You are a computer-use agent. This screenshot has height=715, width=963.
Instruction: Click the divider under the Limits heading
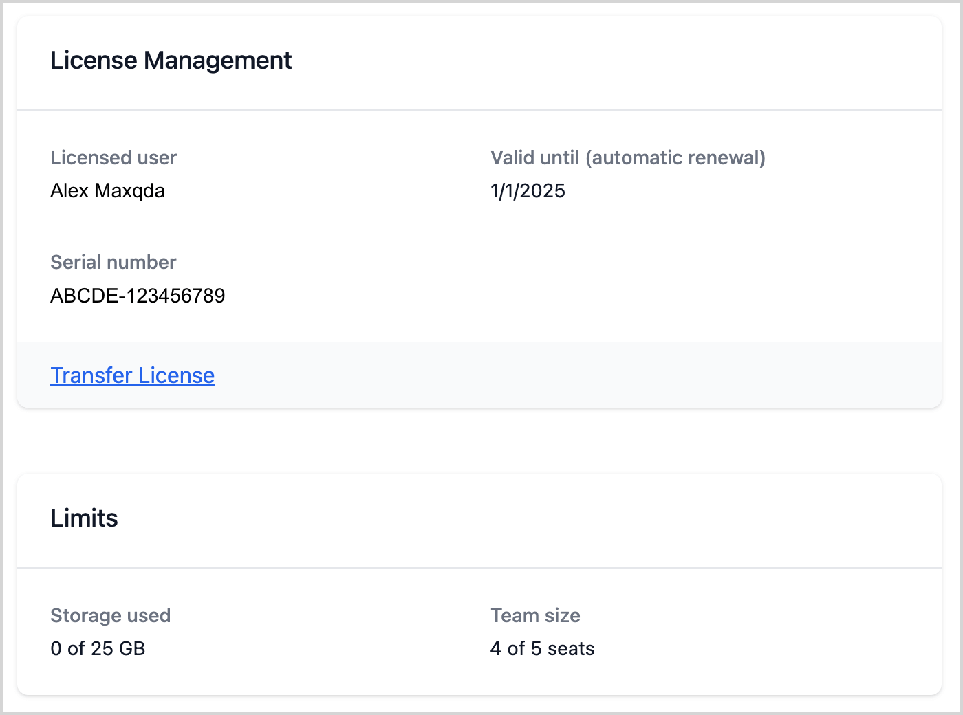(481, 566)
